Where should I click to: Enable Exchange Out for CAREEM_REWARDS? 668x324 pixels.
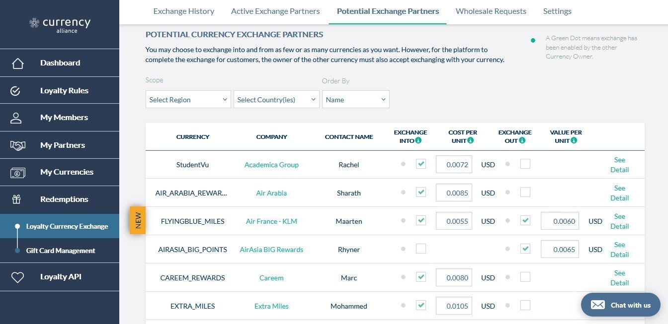[x=525, y=277]
